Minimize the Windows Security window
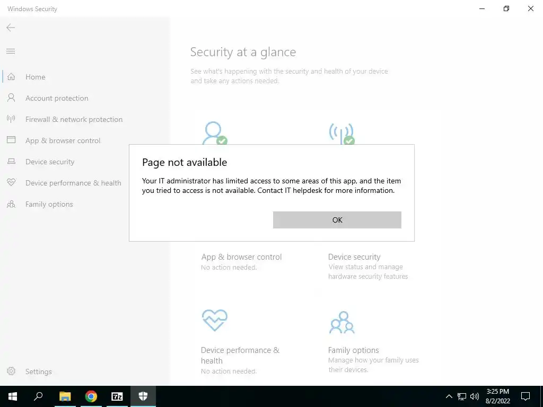The image size is (543, 407). 482,8
